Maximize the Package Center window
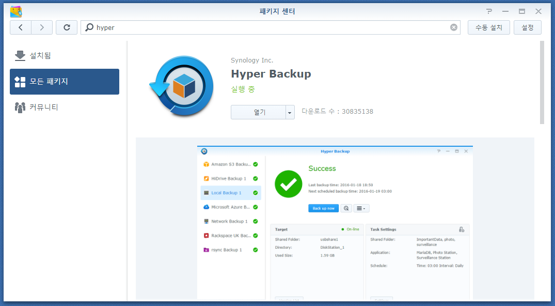The image size is (555, 306). (x=522, y=11)
